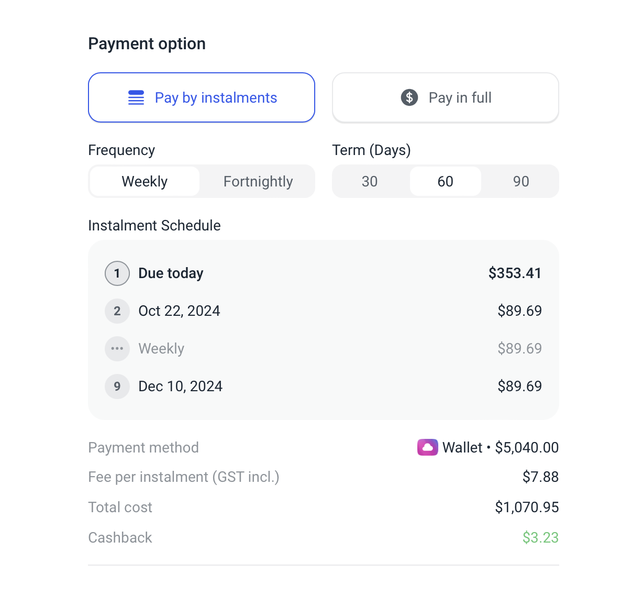Click the pink Wallet cloud icon

(x=428, y=447)
